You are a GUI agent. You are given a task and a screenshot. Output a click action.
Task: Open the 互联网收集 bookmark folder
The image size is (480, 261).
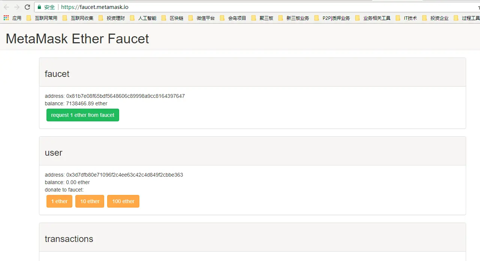click(78, 18)
